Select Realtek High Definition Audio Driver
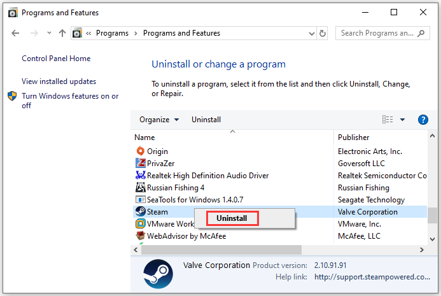441x296 pixels. pos(207,176)
